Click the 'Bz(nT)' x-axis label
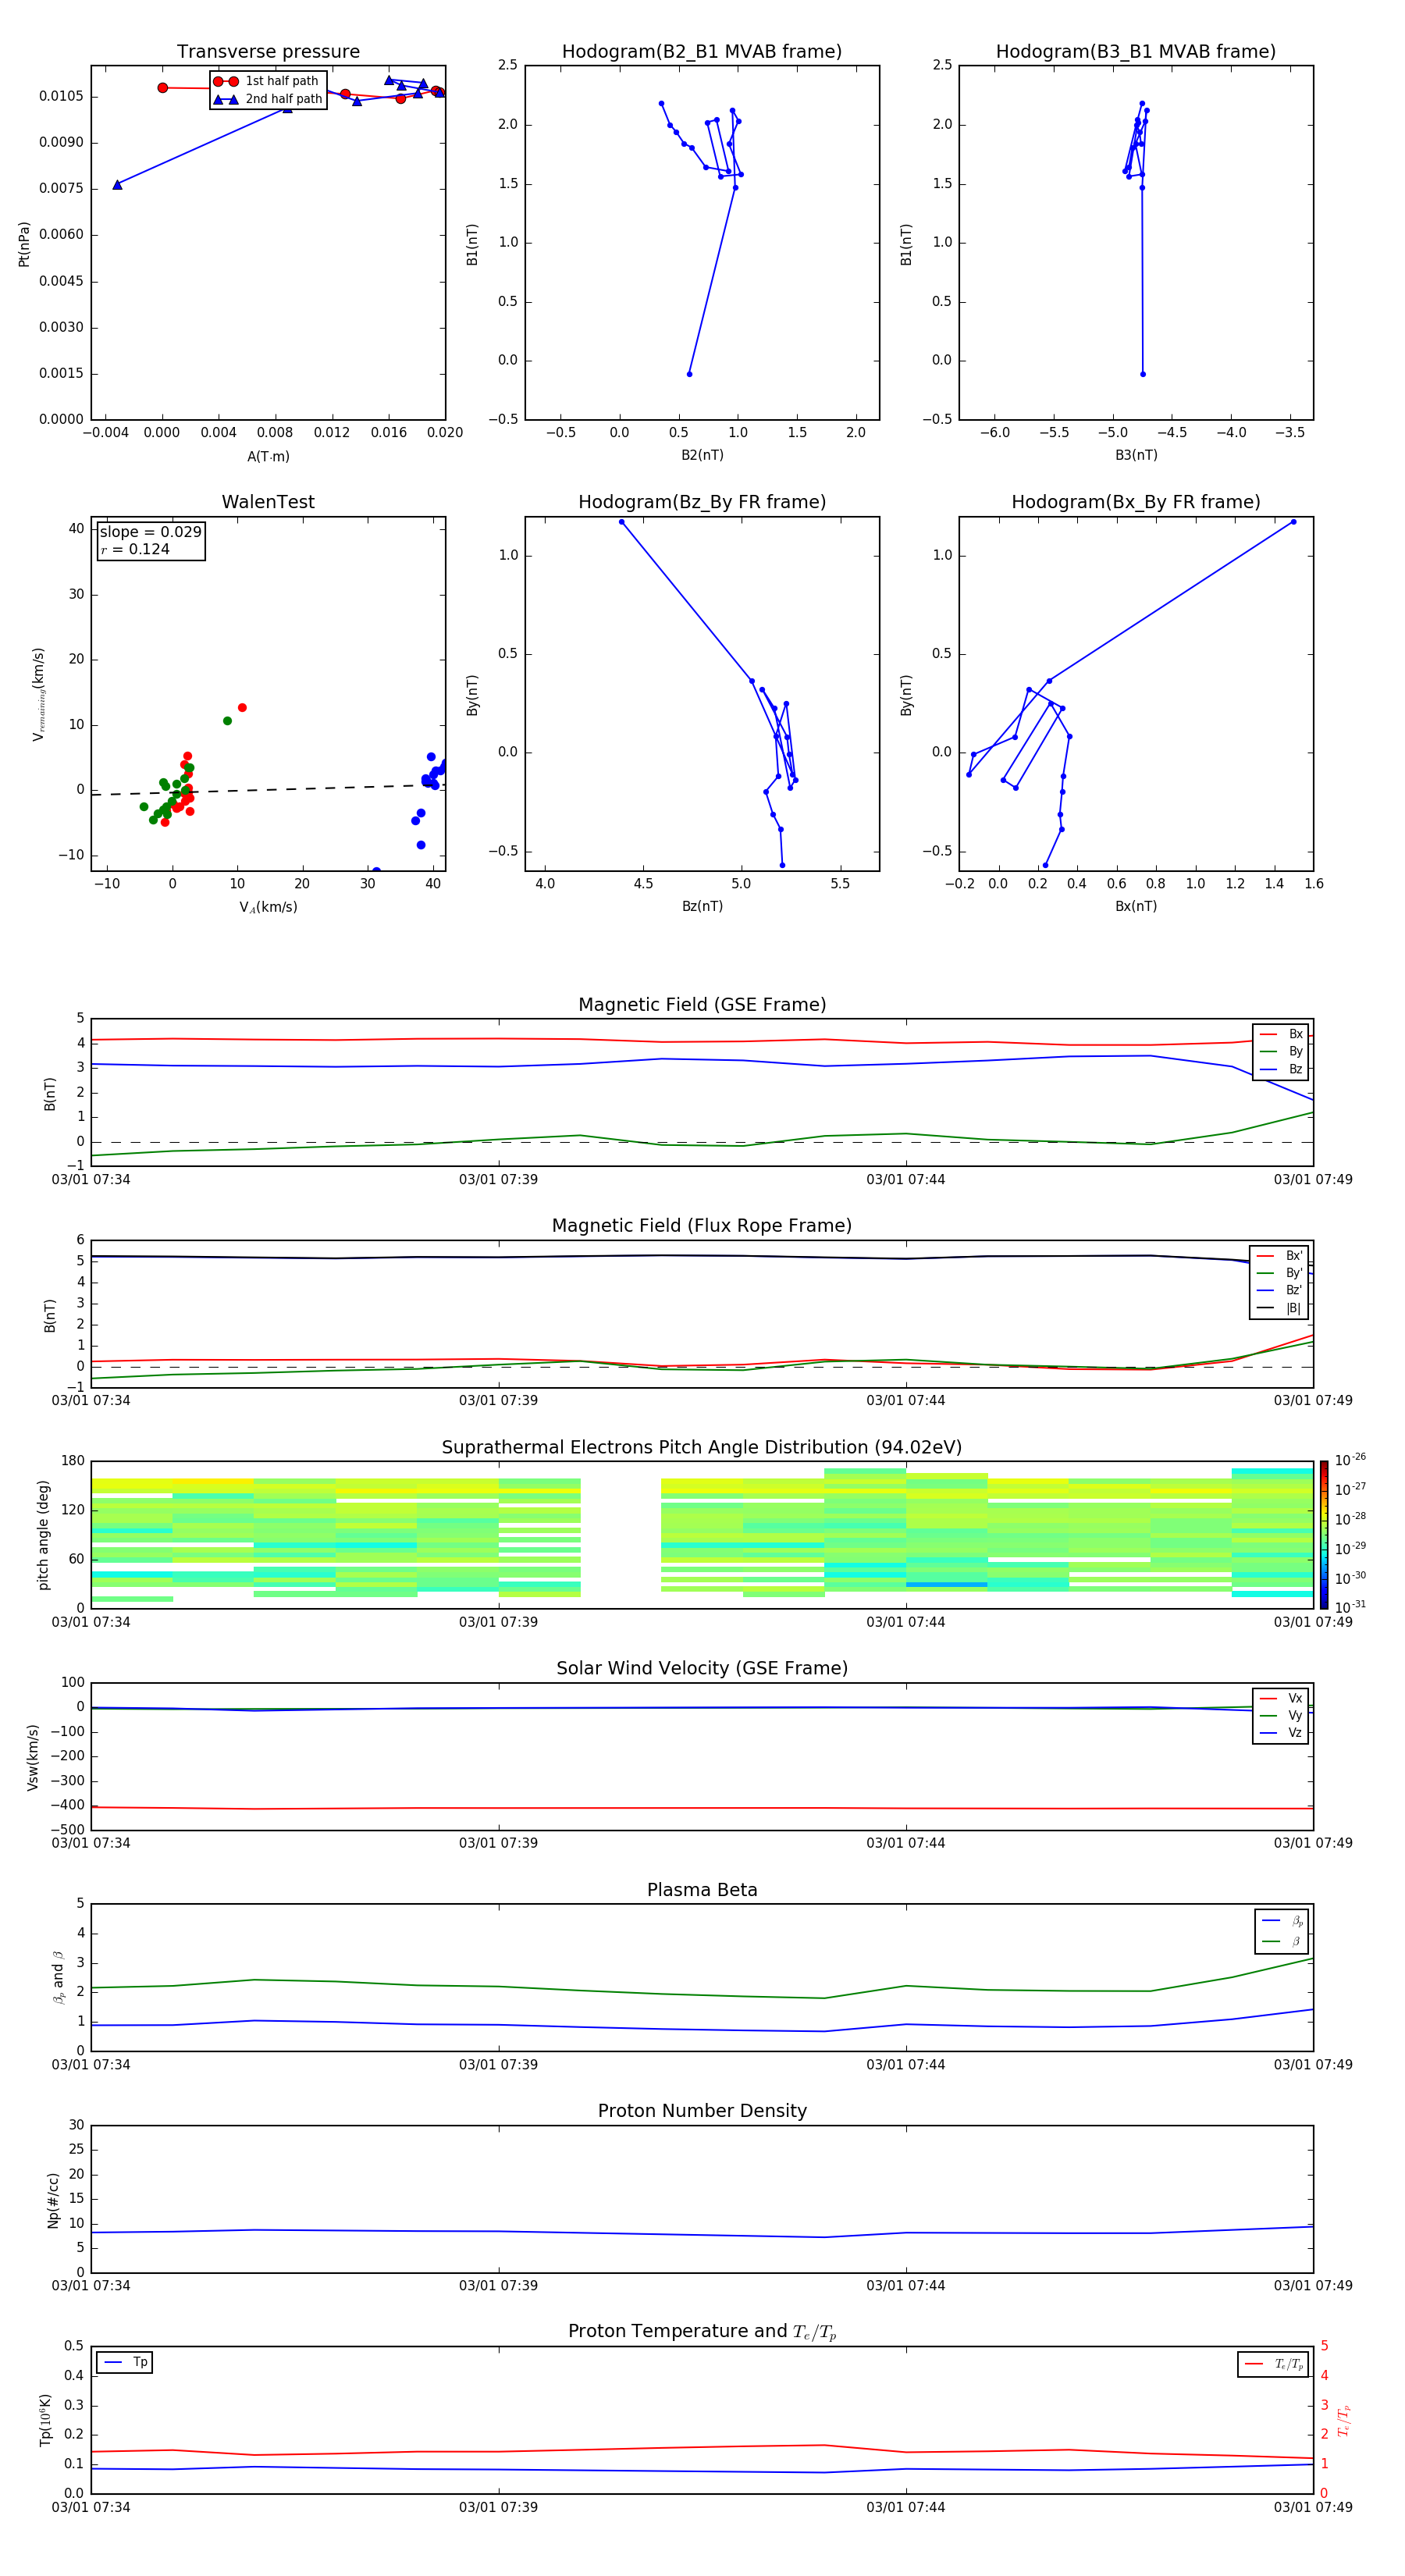 tap(702, 906)
